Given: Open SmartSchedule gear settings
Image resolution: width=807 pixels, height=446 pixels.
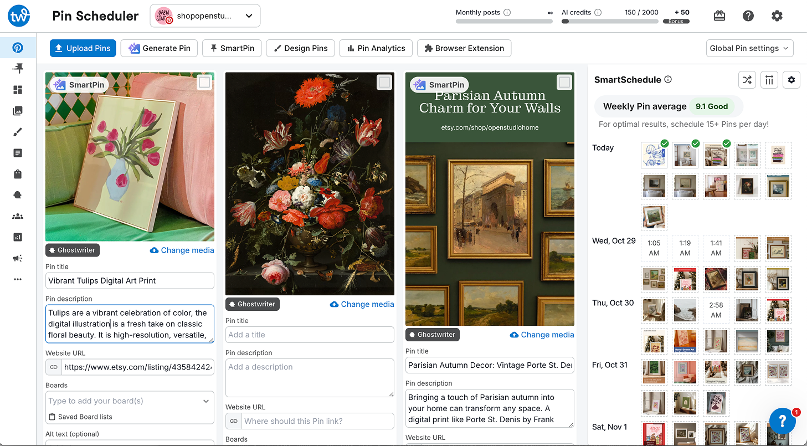Looking at the screenshot, I should [791, 80].
